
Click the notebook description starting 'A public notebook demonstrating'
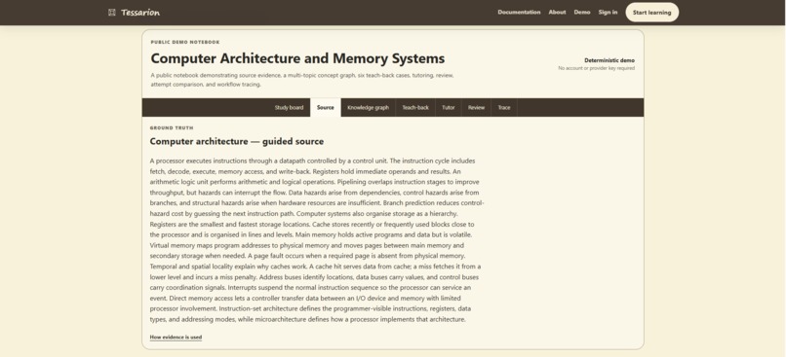[x=302, y=80]
